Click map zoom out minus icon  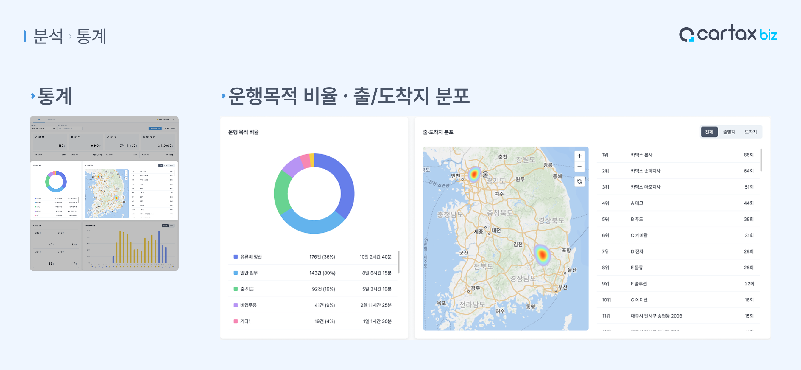point(579,167)
